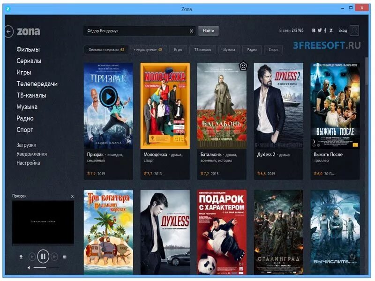Click the Призрак title in mini player
Viewport: 375px width, 281px height.
point(19,196)
